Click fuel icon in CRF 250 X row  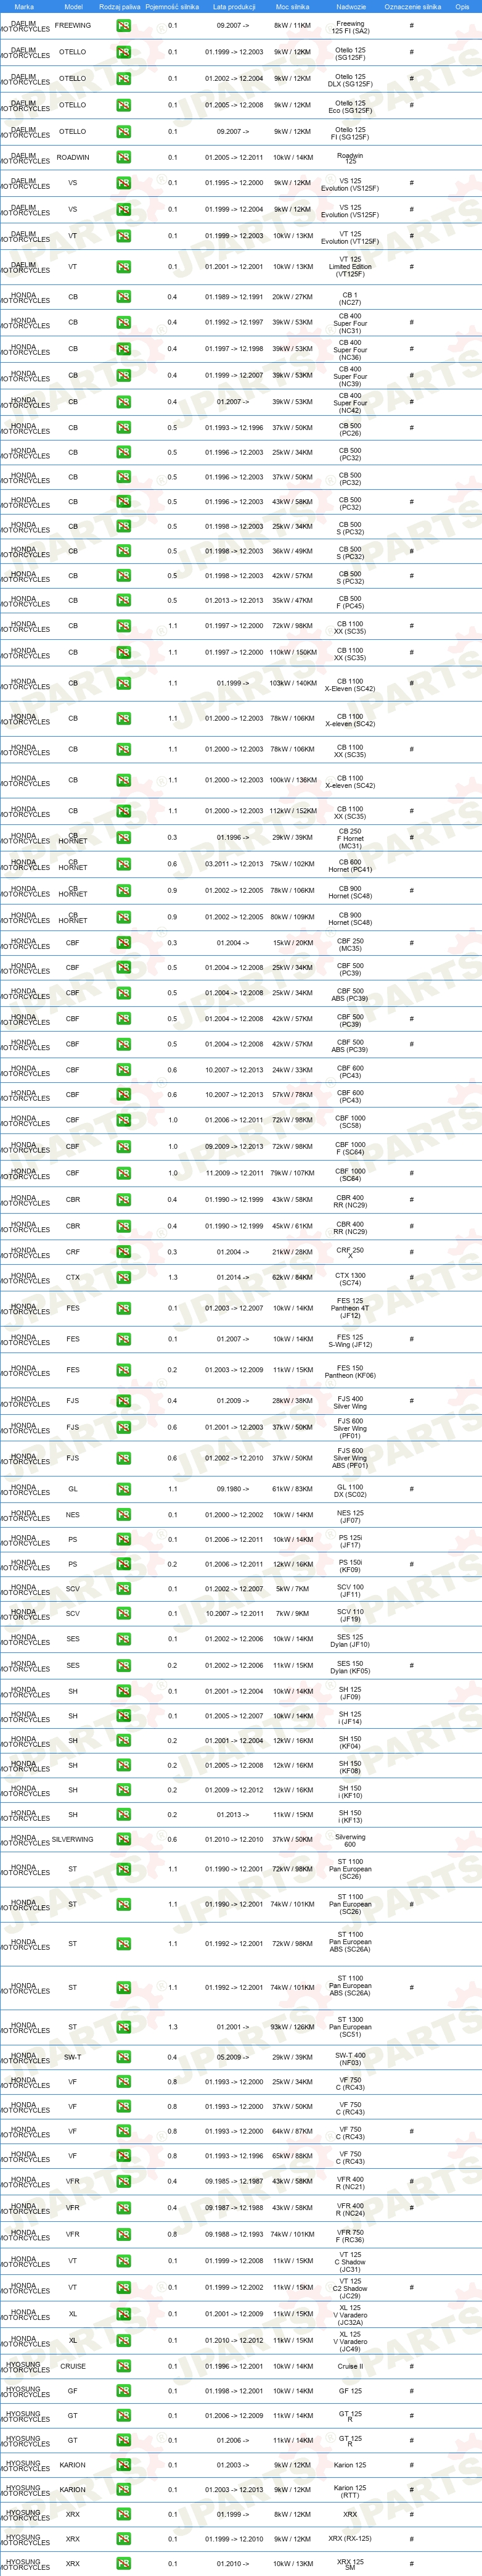(123, 1252)
